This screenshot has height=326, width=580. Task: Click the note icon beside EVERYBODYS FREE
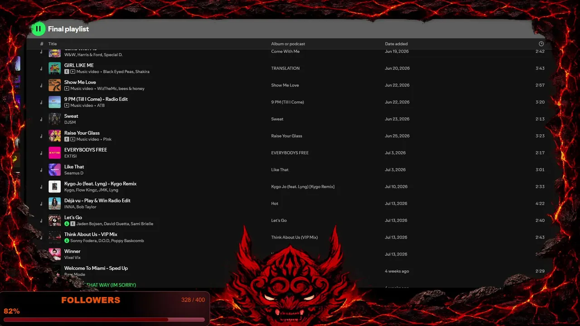41,153
